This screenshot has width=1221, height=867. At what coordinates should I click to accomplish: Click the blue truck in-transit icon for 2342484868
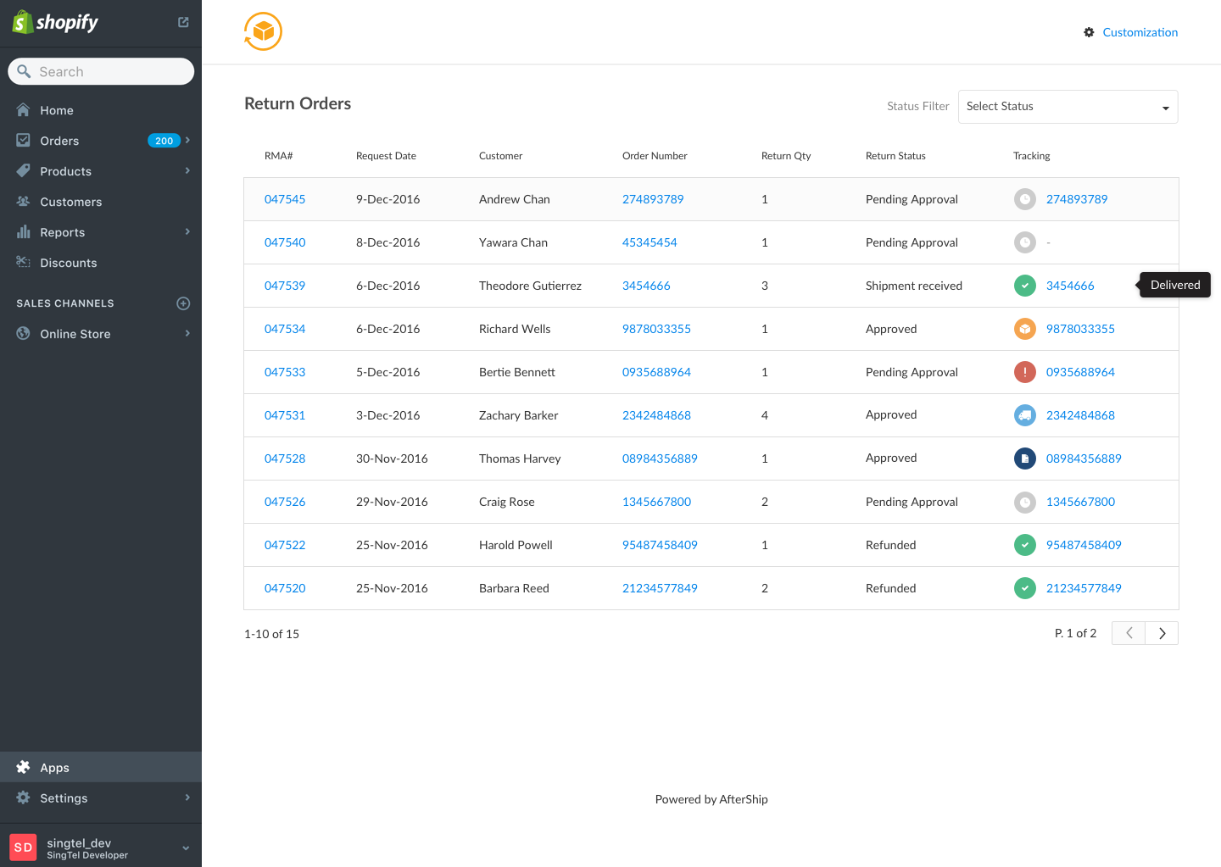pos(1025,415)
